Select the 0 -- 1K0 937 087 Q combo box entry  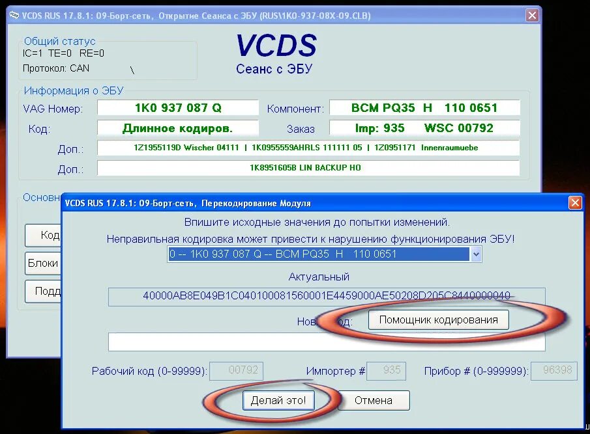click(319, 254)
